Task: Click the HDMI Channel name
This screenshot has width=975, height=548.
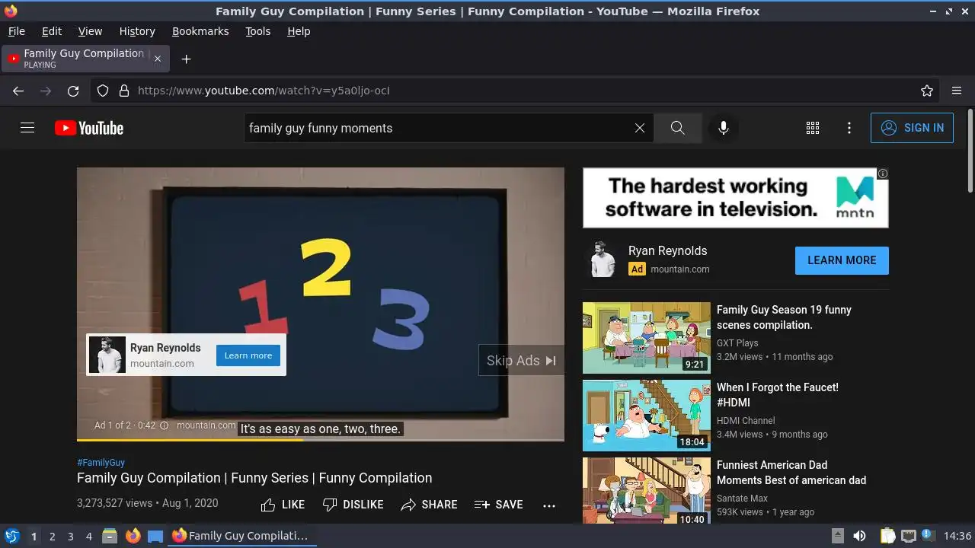Action: pyautogui.click(x=746, y=421)
